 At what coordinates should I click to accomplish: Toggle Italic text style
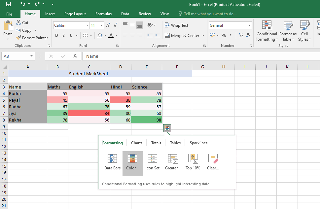[64, 35]
